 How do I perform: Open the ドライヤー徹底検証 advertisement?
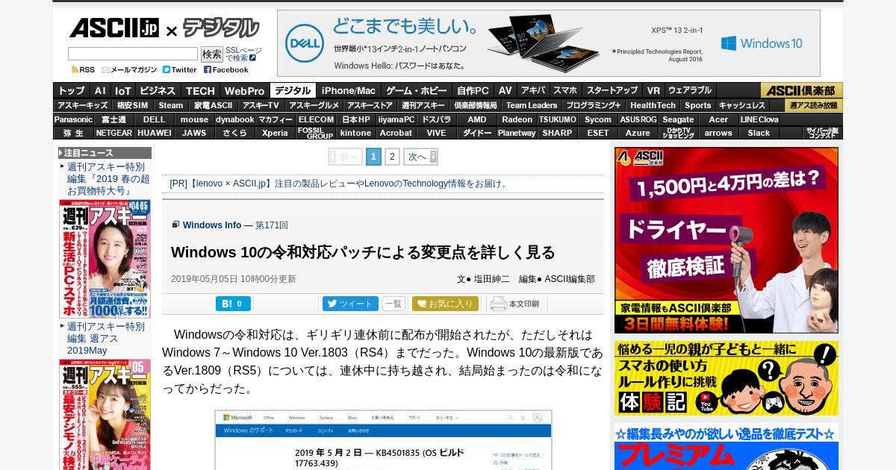[726, 240]
